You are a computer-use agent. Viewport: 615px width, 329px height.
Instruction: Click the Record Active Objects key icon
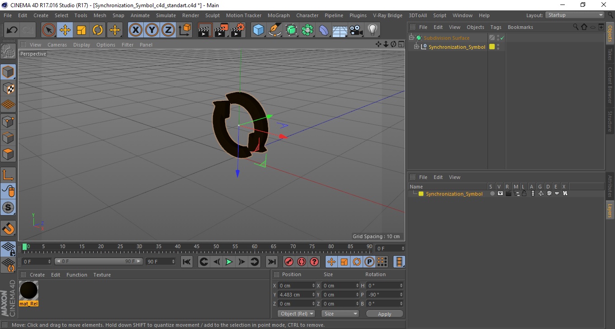click(x=289, y=262)
